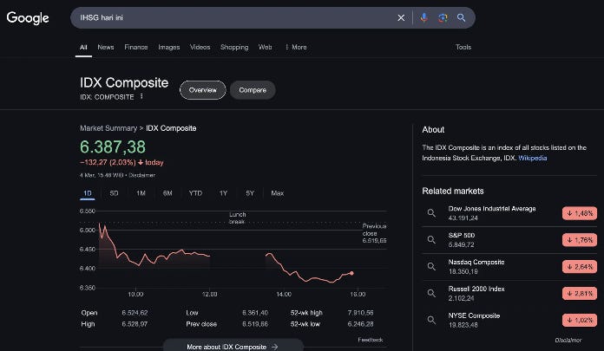604x351 pixels.
Task: Select the 1M chart range
Action: pyautogui.click(x=141, y=193)
